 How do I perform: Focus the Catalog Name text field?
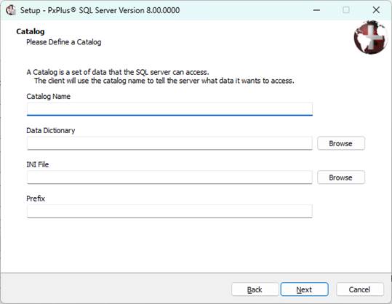(169, 109)
